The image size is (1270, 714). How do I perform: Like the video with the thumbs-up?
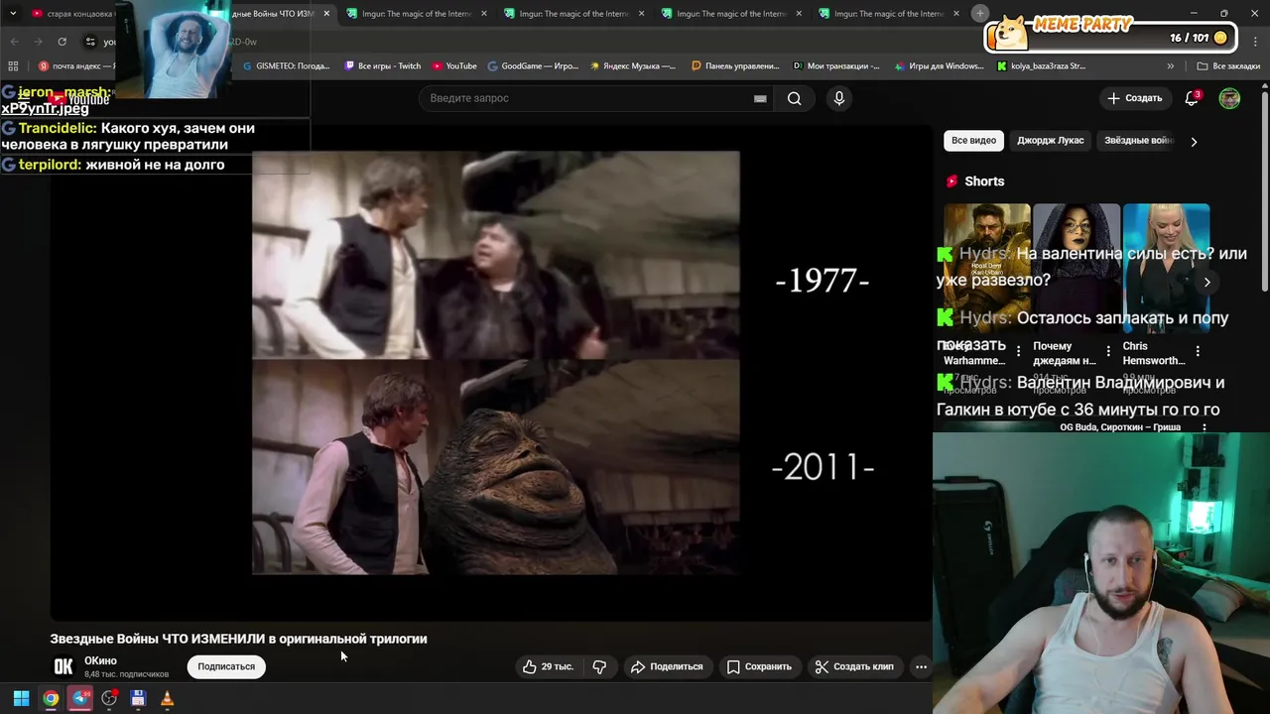tap(530, 666)
